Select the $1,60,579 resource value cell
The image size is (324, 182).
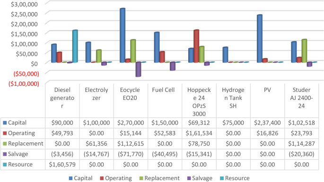tap(62, 165)
